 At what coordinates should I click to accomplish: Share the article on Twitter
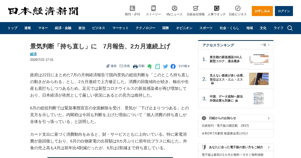click(166, 66)
